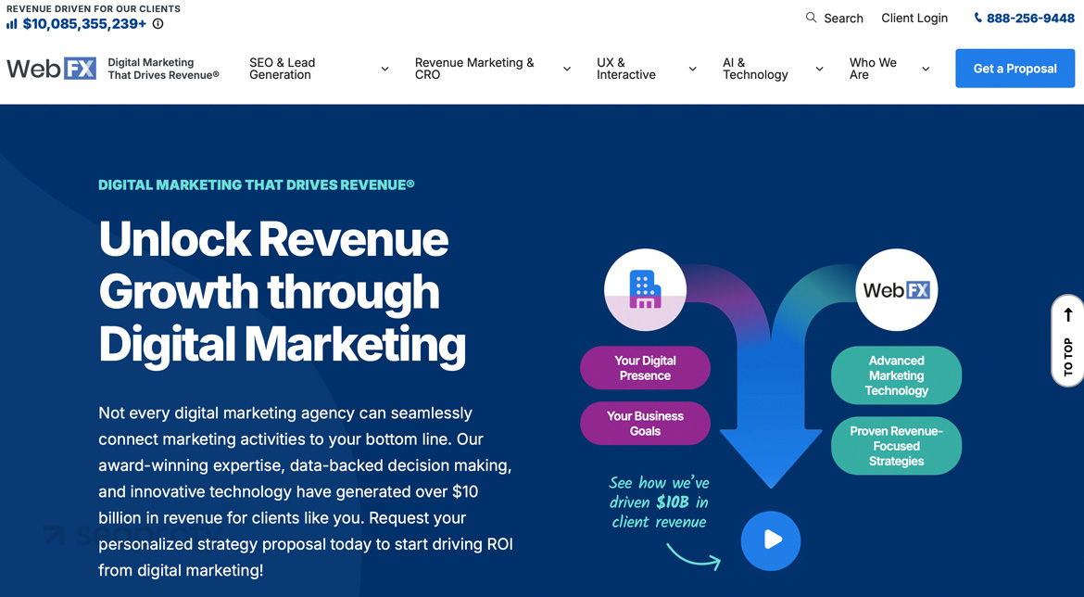Click the phone handset icon
This screenshot has width=1084, height=597.
(x=977, y=18)
